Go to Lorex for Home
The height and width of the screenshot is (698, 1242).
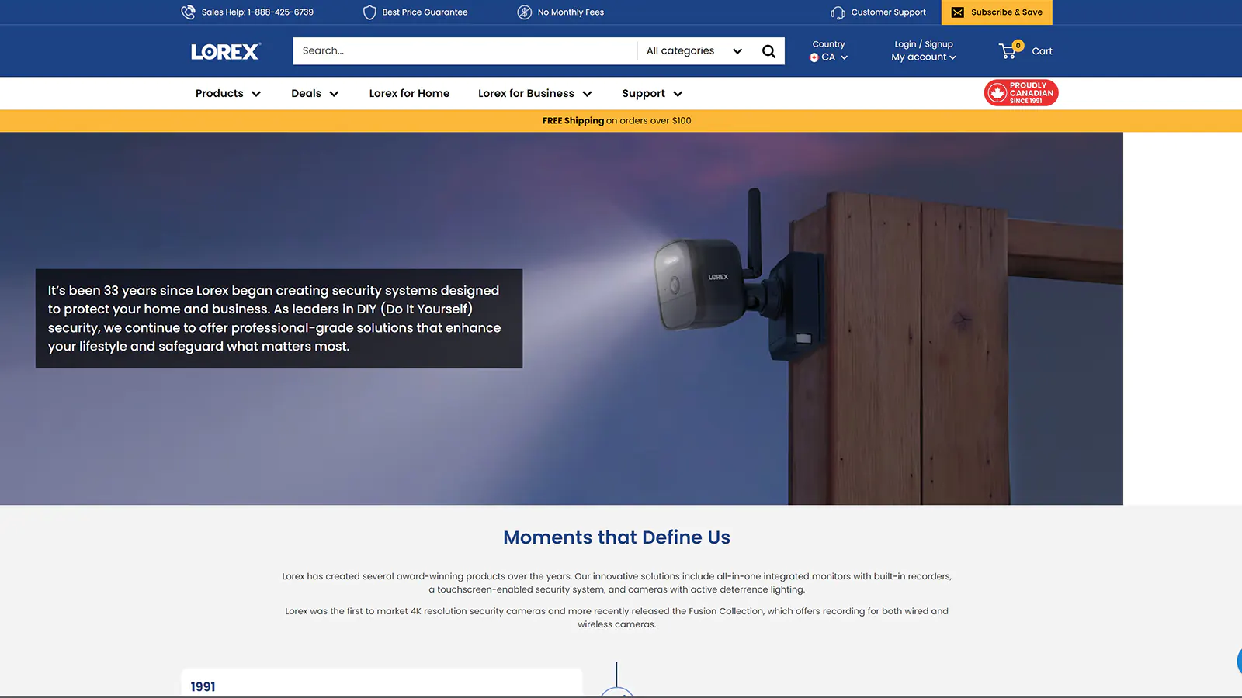[x=409, y=93]
